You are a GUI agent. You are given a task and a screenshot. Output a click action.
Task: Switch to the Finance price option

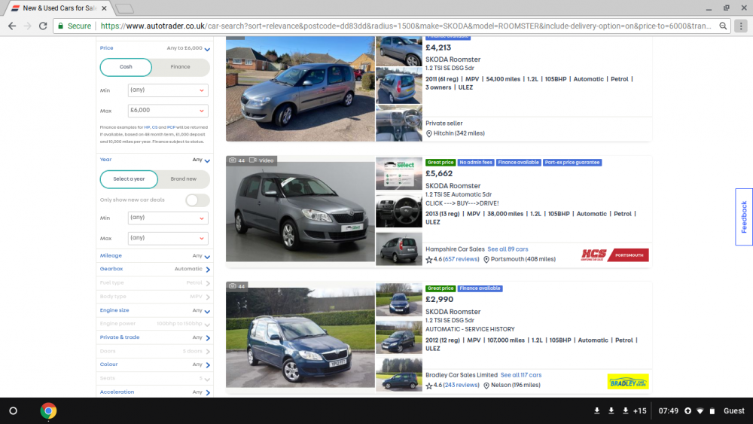coord(181,67)
